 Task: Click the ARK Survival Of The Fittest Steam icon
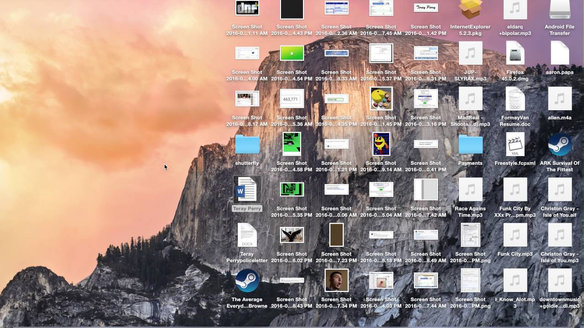pyautogui.click(x=560, y=144)
